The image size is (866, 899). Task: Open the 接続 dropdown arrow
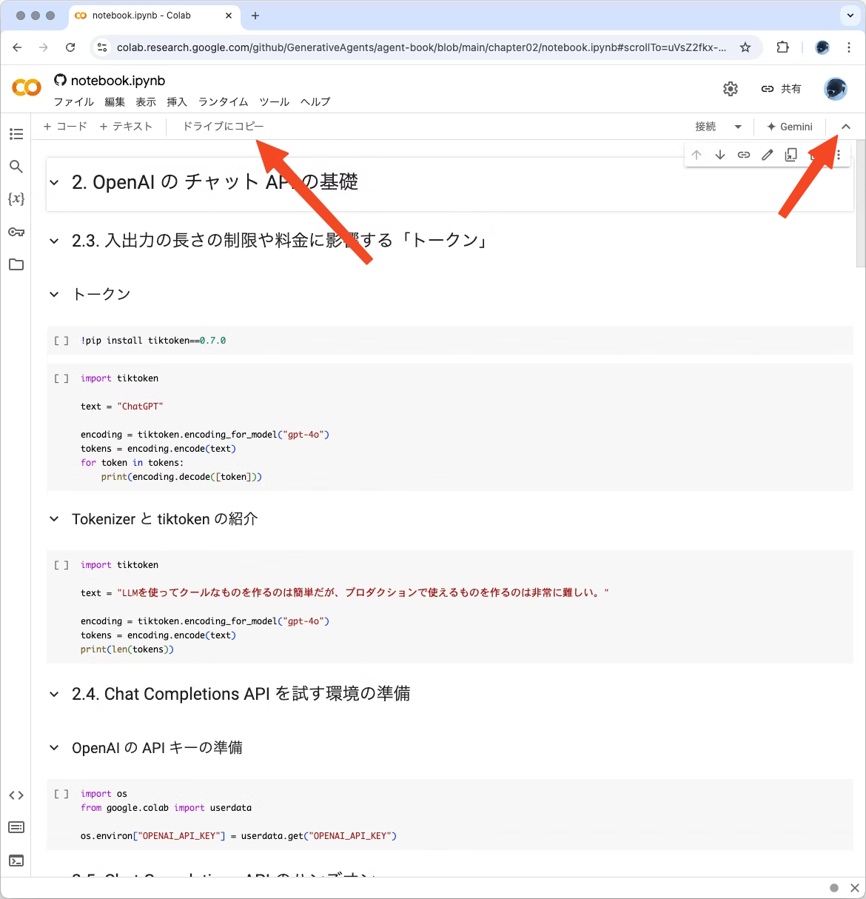click(x=738, y=127)
